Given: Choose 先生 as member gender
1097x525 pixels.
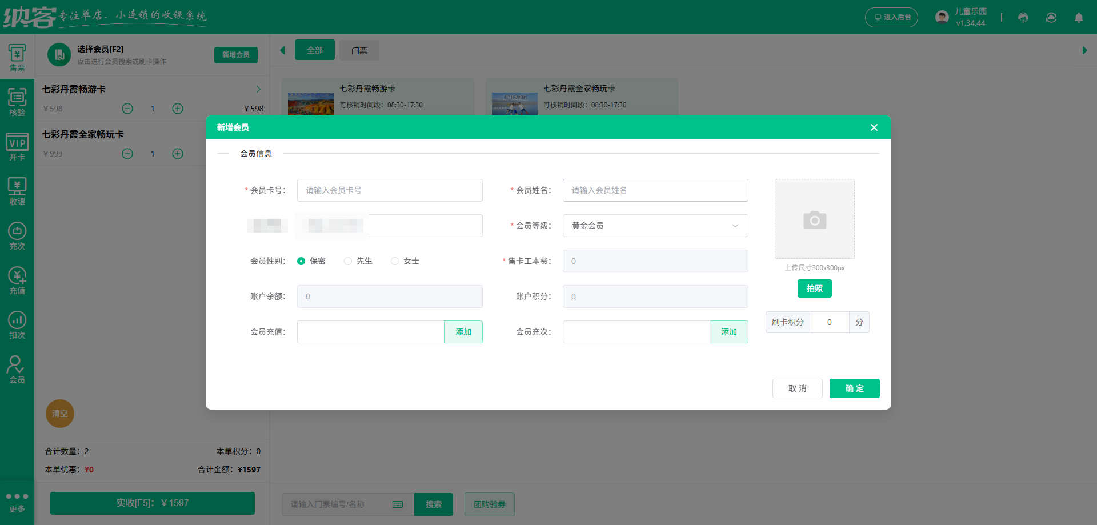Looking at the screenshot, I should coord(348,261).
